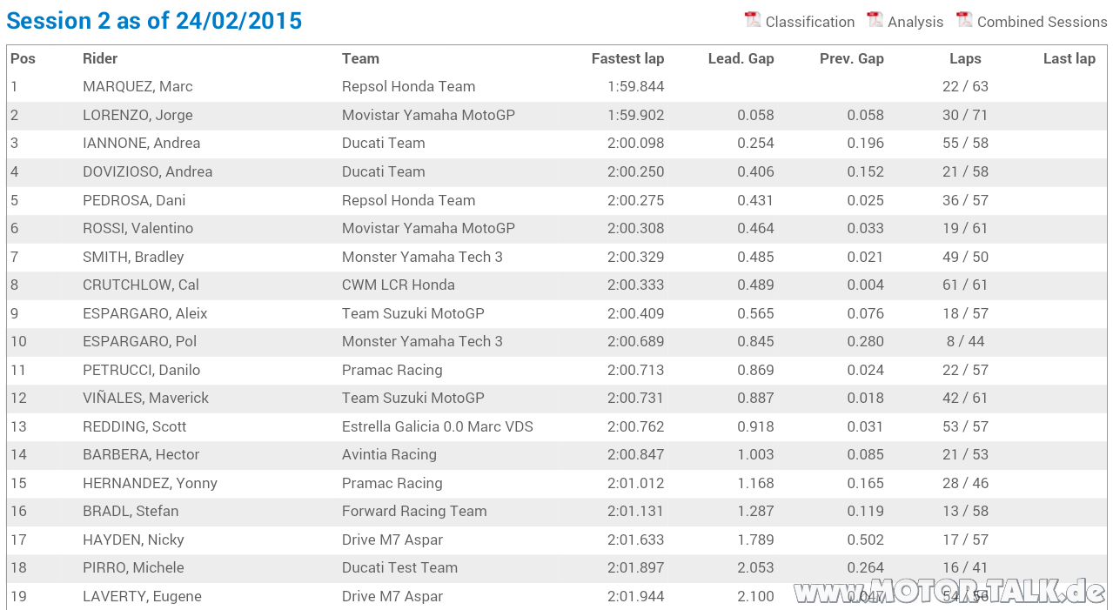Sort riders using the Rider column header
1113x610 pixels.
click(99, 58)
